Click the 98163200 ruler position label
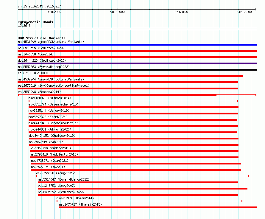Image resolution: width=265 pixels, height=219 pixels. coord(244,12)
